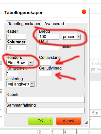Focus the Cellavstånd input field

click(x=45, y=63)
